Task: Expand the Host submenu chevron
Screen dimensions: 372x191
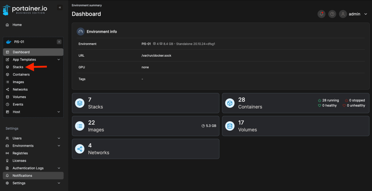Action: coord(59,112)
